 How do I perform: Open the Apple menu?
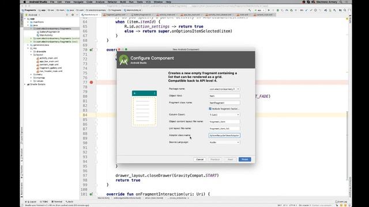click(24, 2)
